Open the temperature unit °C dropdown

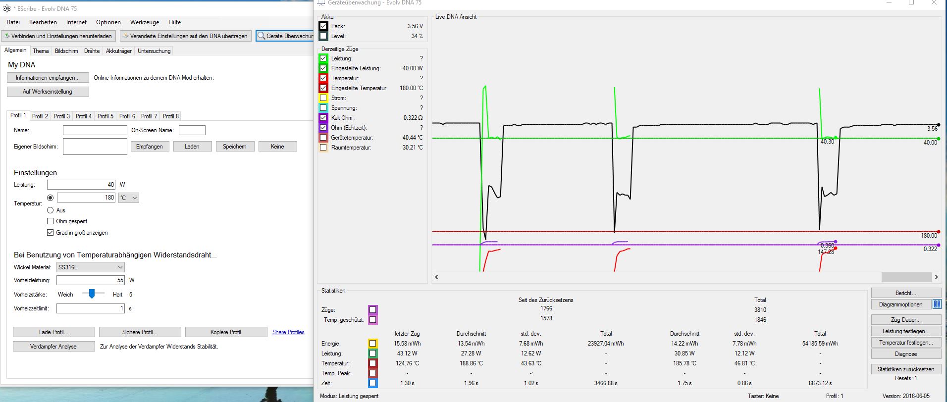click(129, 198)
